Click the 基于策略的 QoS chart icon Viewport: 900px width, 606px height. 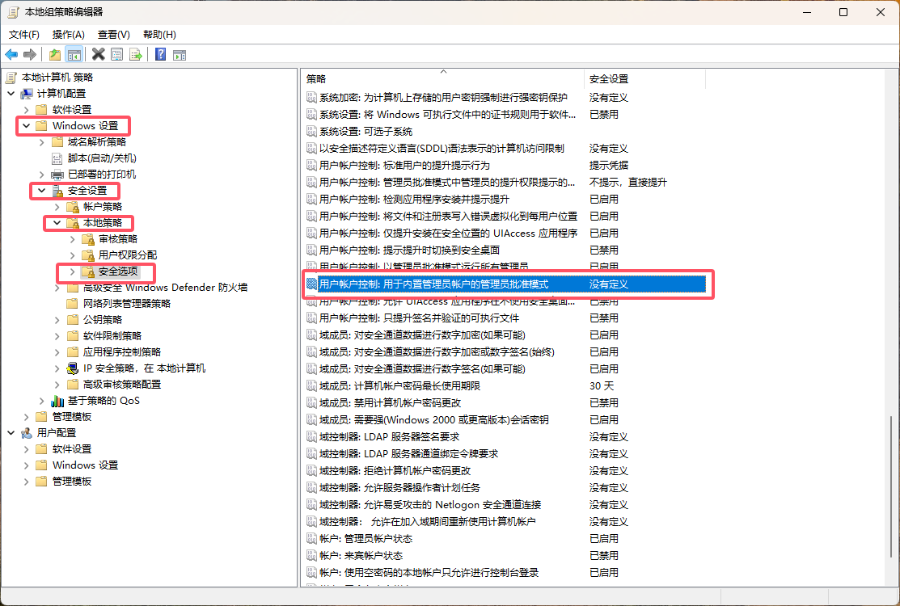pyautogui.click(x=57, y=401)
